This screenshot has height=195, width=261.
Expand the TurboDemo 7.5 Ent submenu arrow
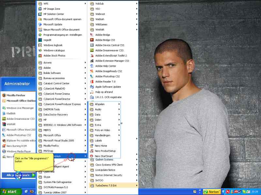pyautogui.click(x=137, y=186)
